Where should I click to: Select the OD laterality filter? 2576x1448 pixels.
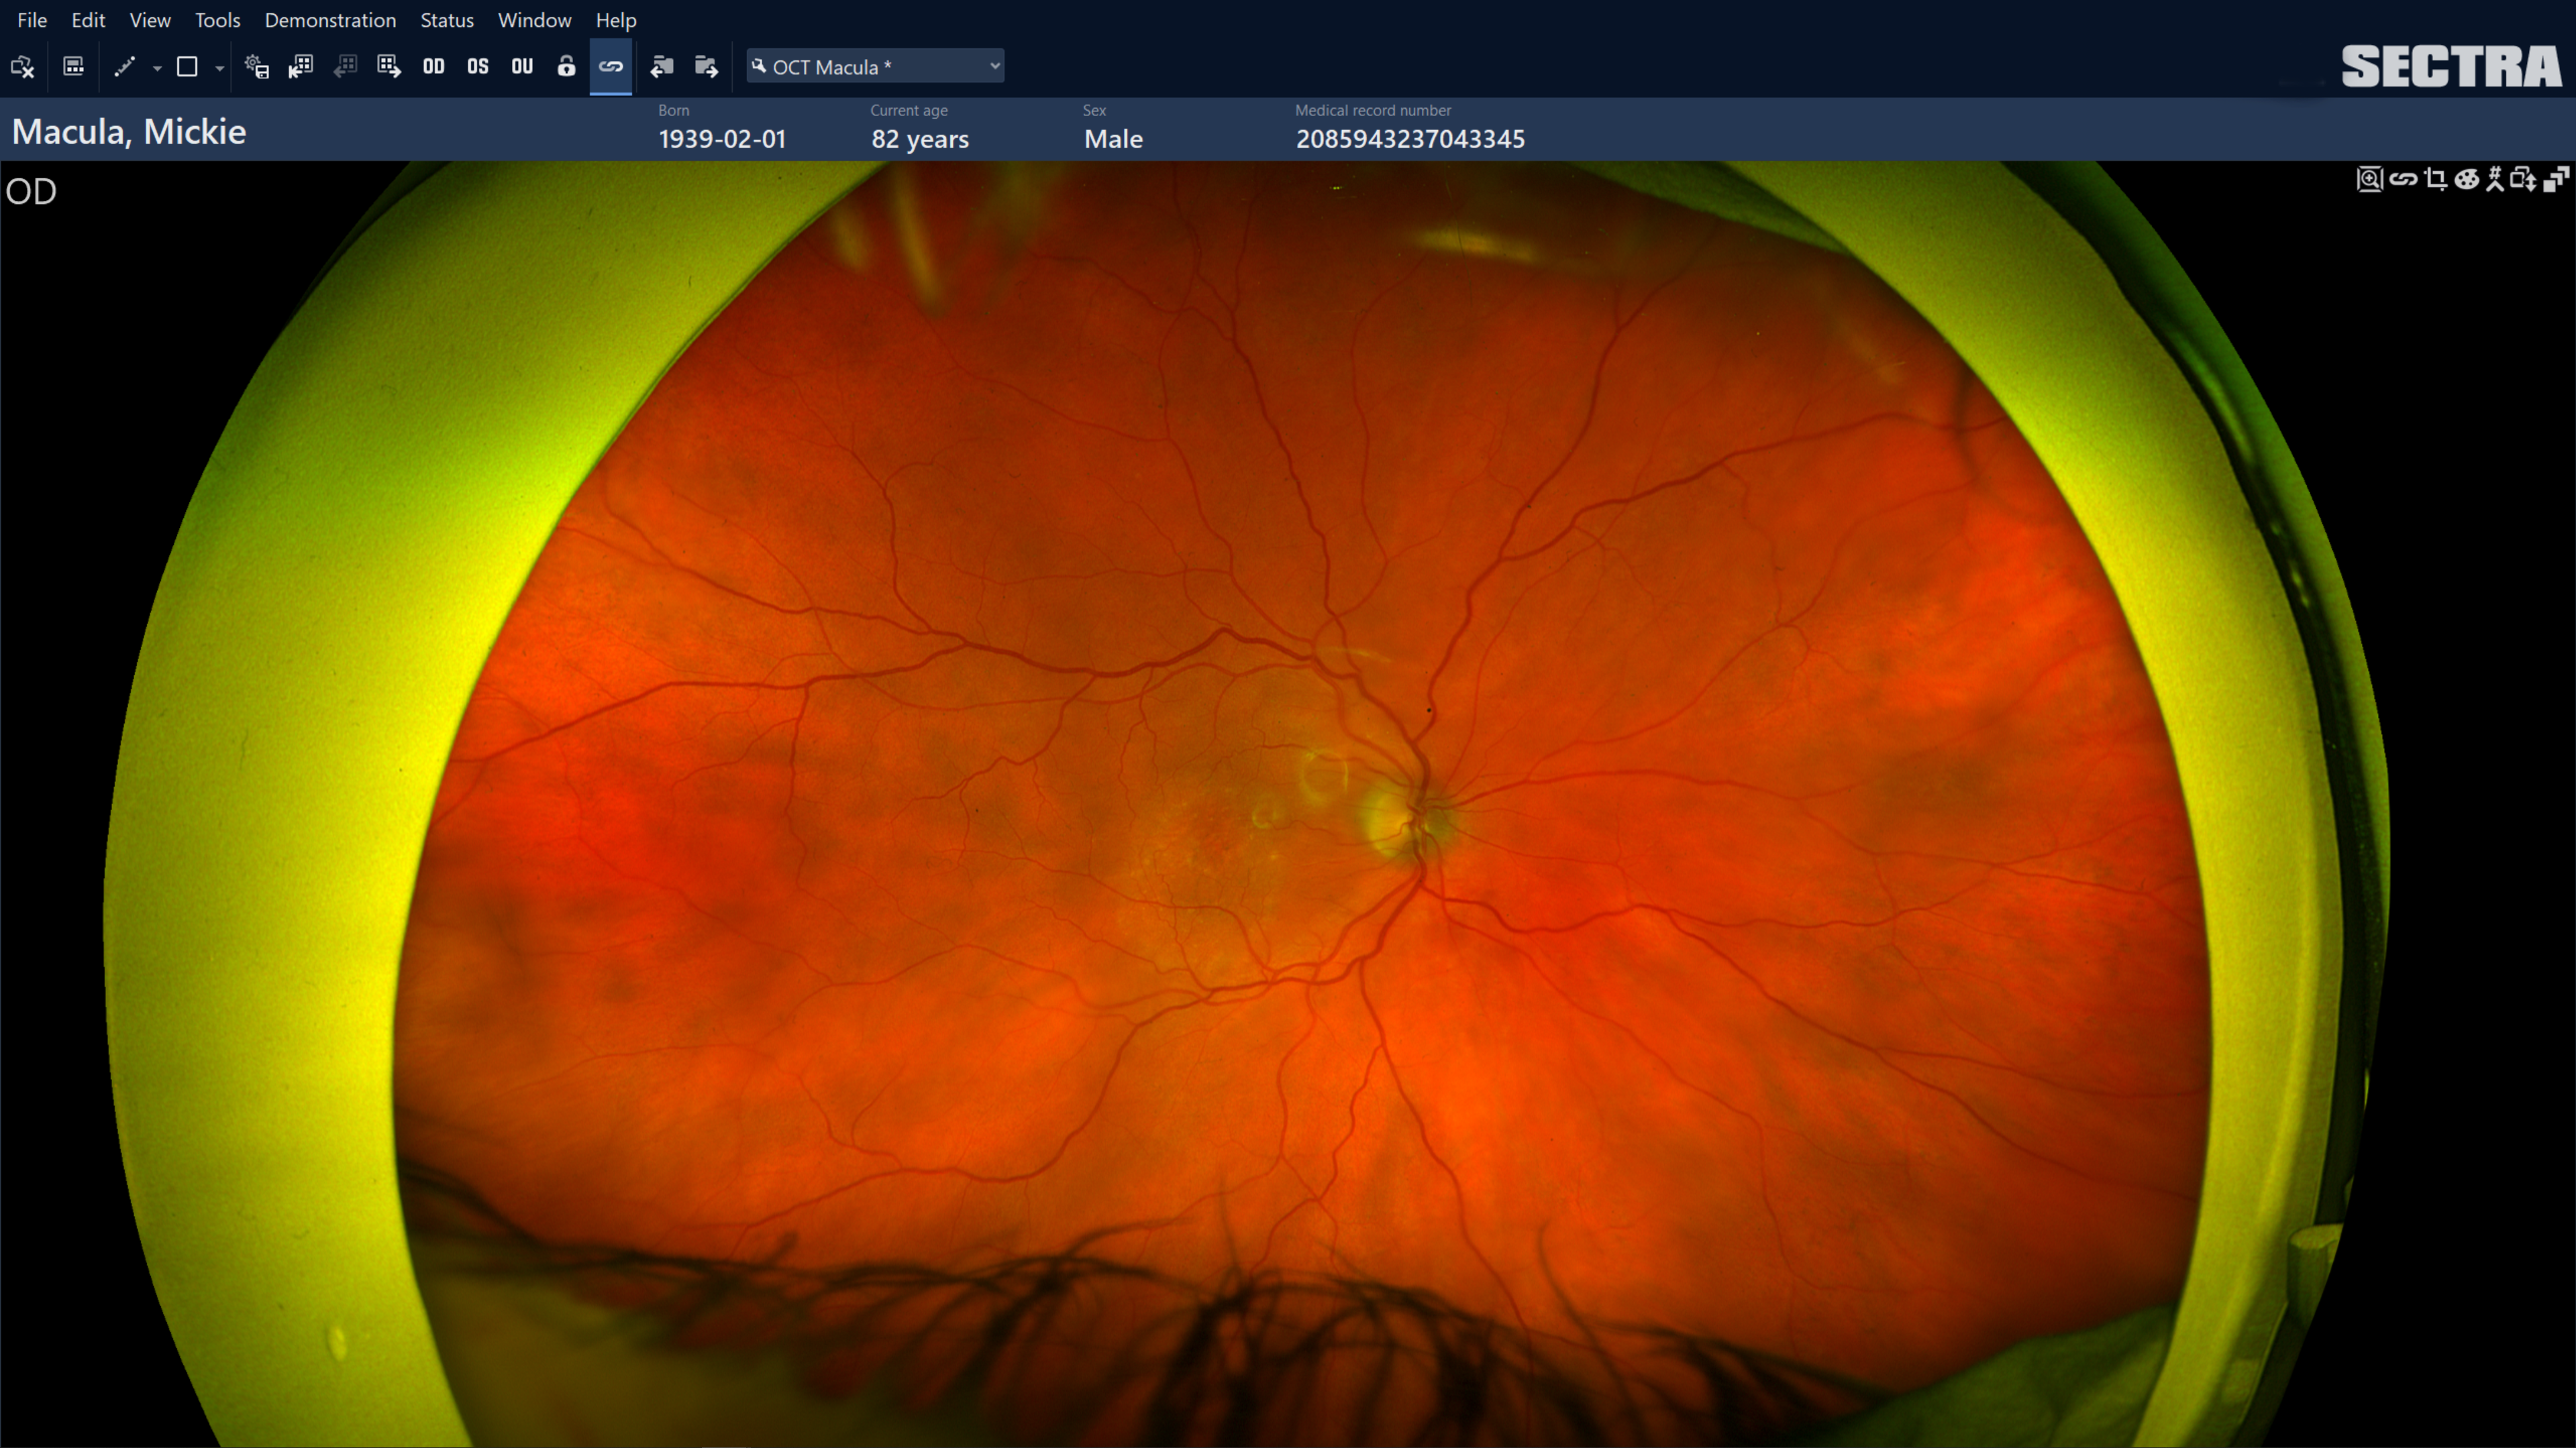point(434,67)
